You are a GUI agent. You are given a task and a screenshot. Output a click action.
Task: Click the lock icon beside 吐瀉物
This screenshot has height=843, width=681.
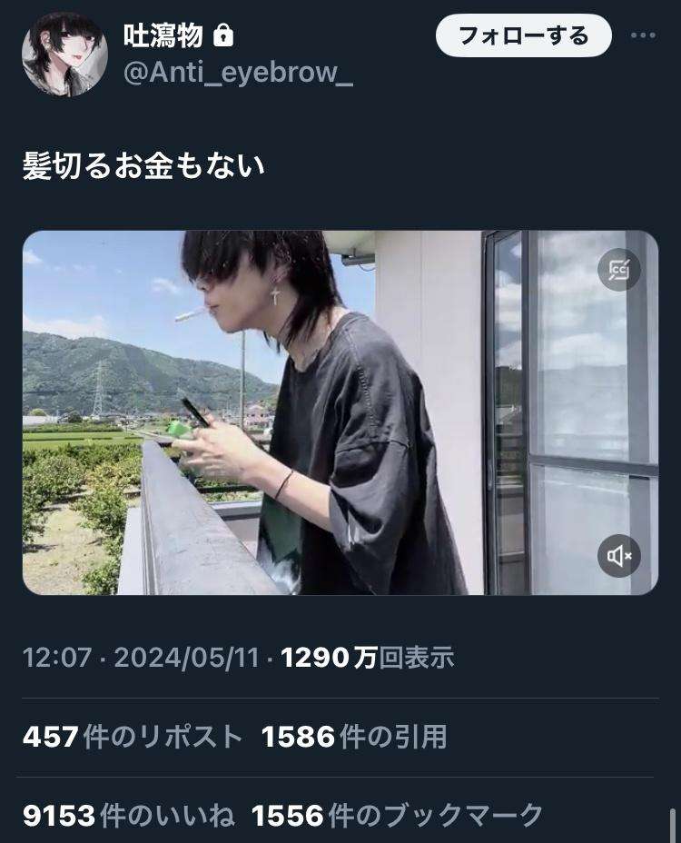[223, 36]
